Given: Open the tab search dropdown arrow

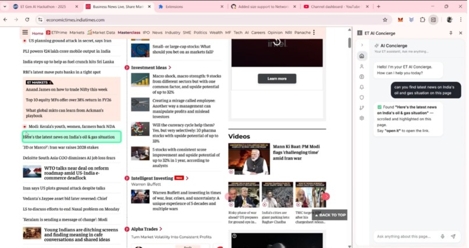Looking at the screenshot, I should tap(5, 6).
